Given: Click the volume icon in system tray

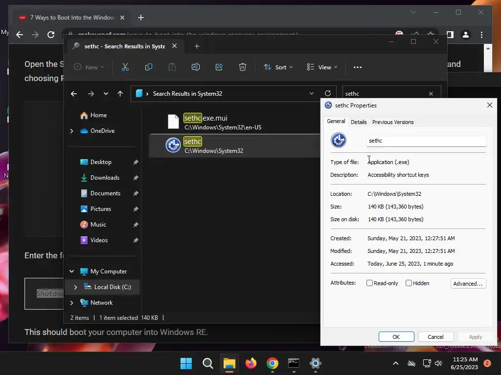Looking at the screenshot, I should pyautogui.click(x=438, y=363).
